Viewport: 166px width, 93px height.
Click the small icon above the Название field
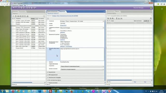click(x=48, y=18)
